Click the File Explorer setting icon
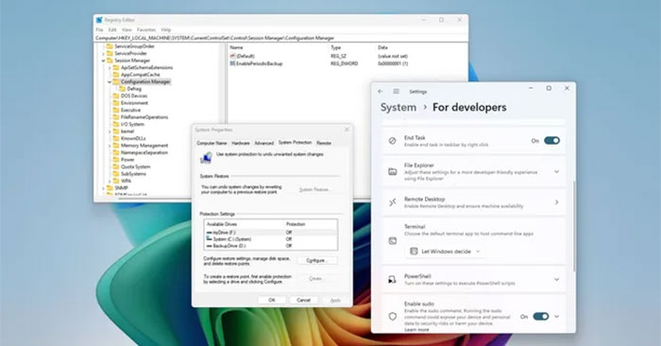The image size is (661, 346). pyautogui.click(x=393, y=172)
